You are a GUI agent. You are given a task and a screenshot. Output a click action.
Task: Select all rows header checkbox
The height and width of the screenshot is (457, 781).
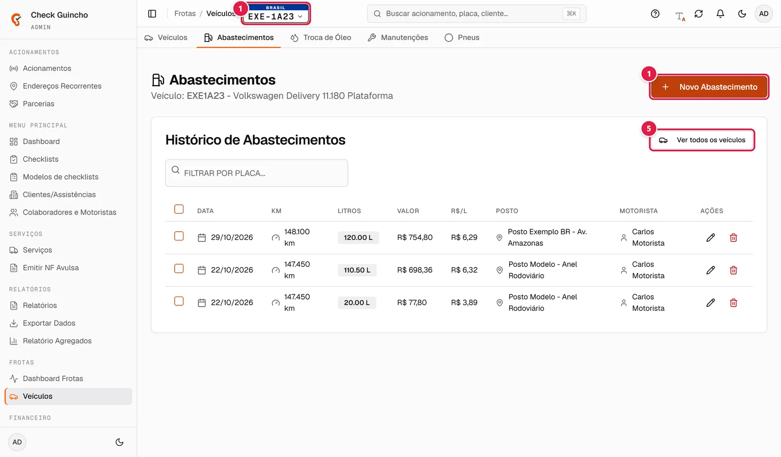pos(179,209)
